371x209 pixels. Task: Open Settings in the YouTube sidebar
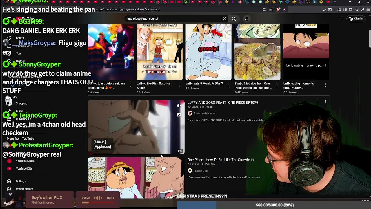click(21, 181)
